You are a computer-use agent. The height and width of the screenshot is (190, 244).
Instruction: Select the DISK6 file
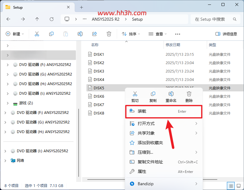click(x=99, y=96)
